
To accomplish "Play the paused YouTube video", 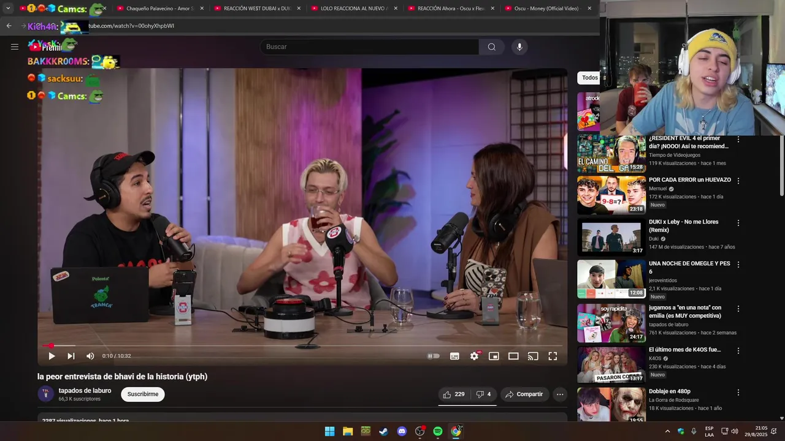I will pyautogui.click(x=52, y=356).
